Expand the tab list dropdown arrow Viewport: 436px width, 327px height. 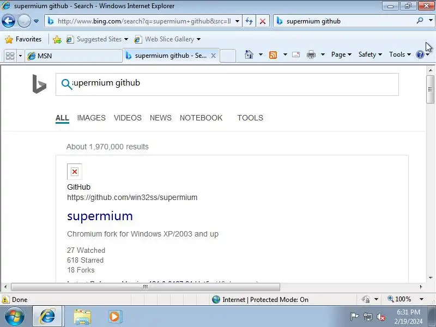[x=20, y=56]
